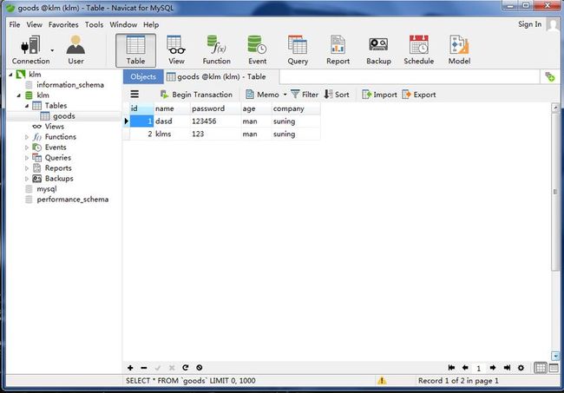Open the Help menu
Viewport: 564px width, 393px height.
151,24
